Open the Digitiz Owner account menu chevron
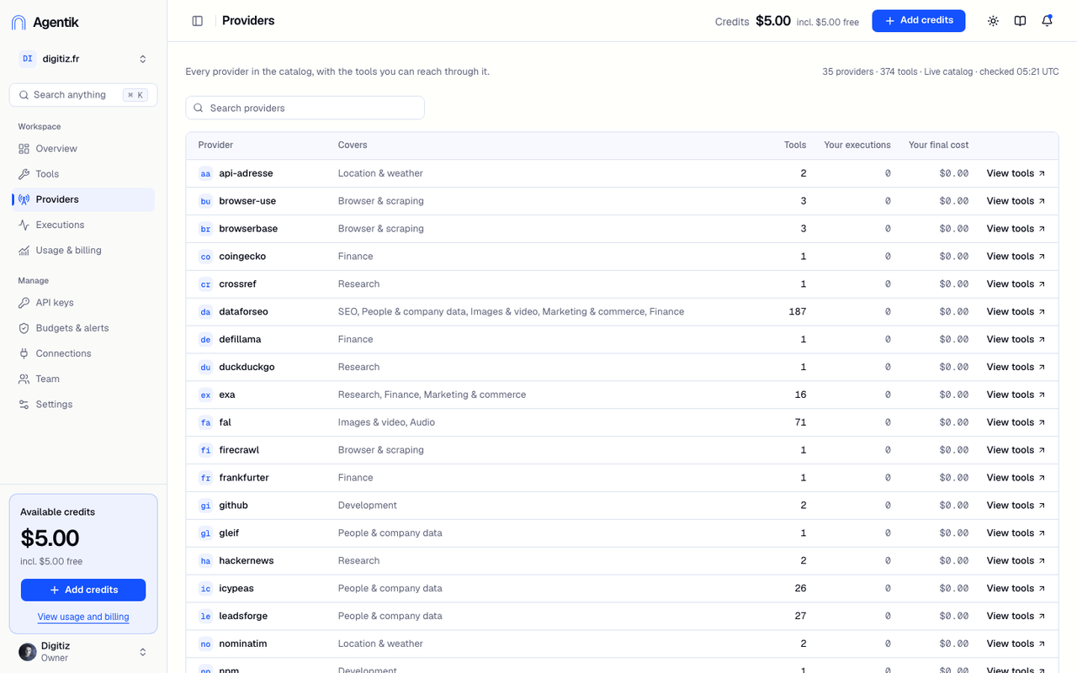The width and height of the screenshot is (1077, 673). 143,652
